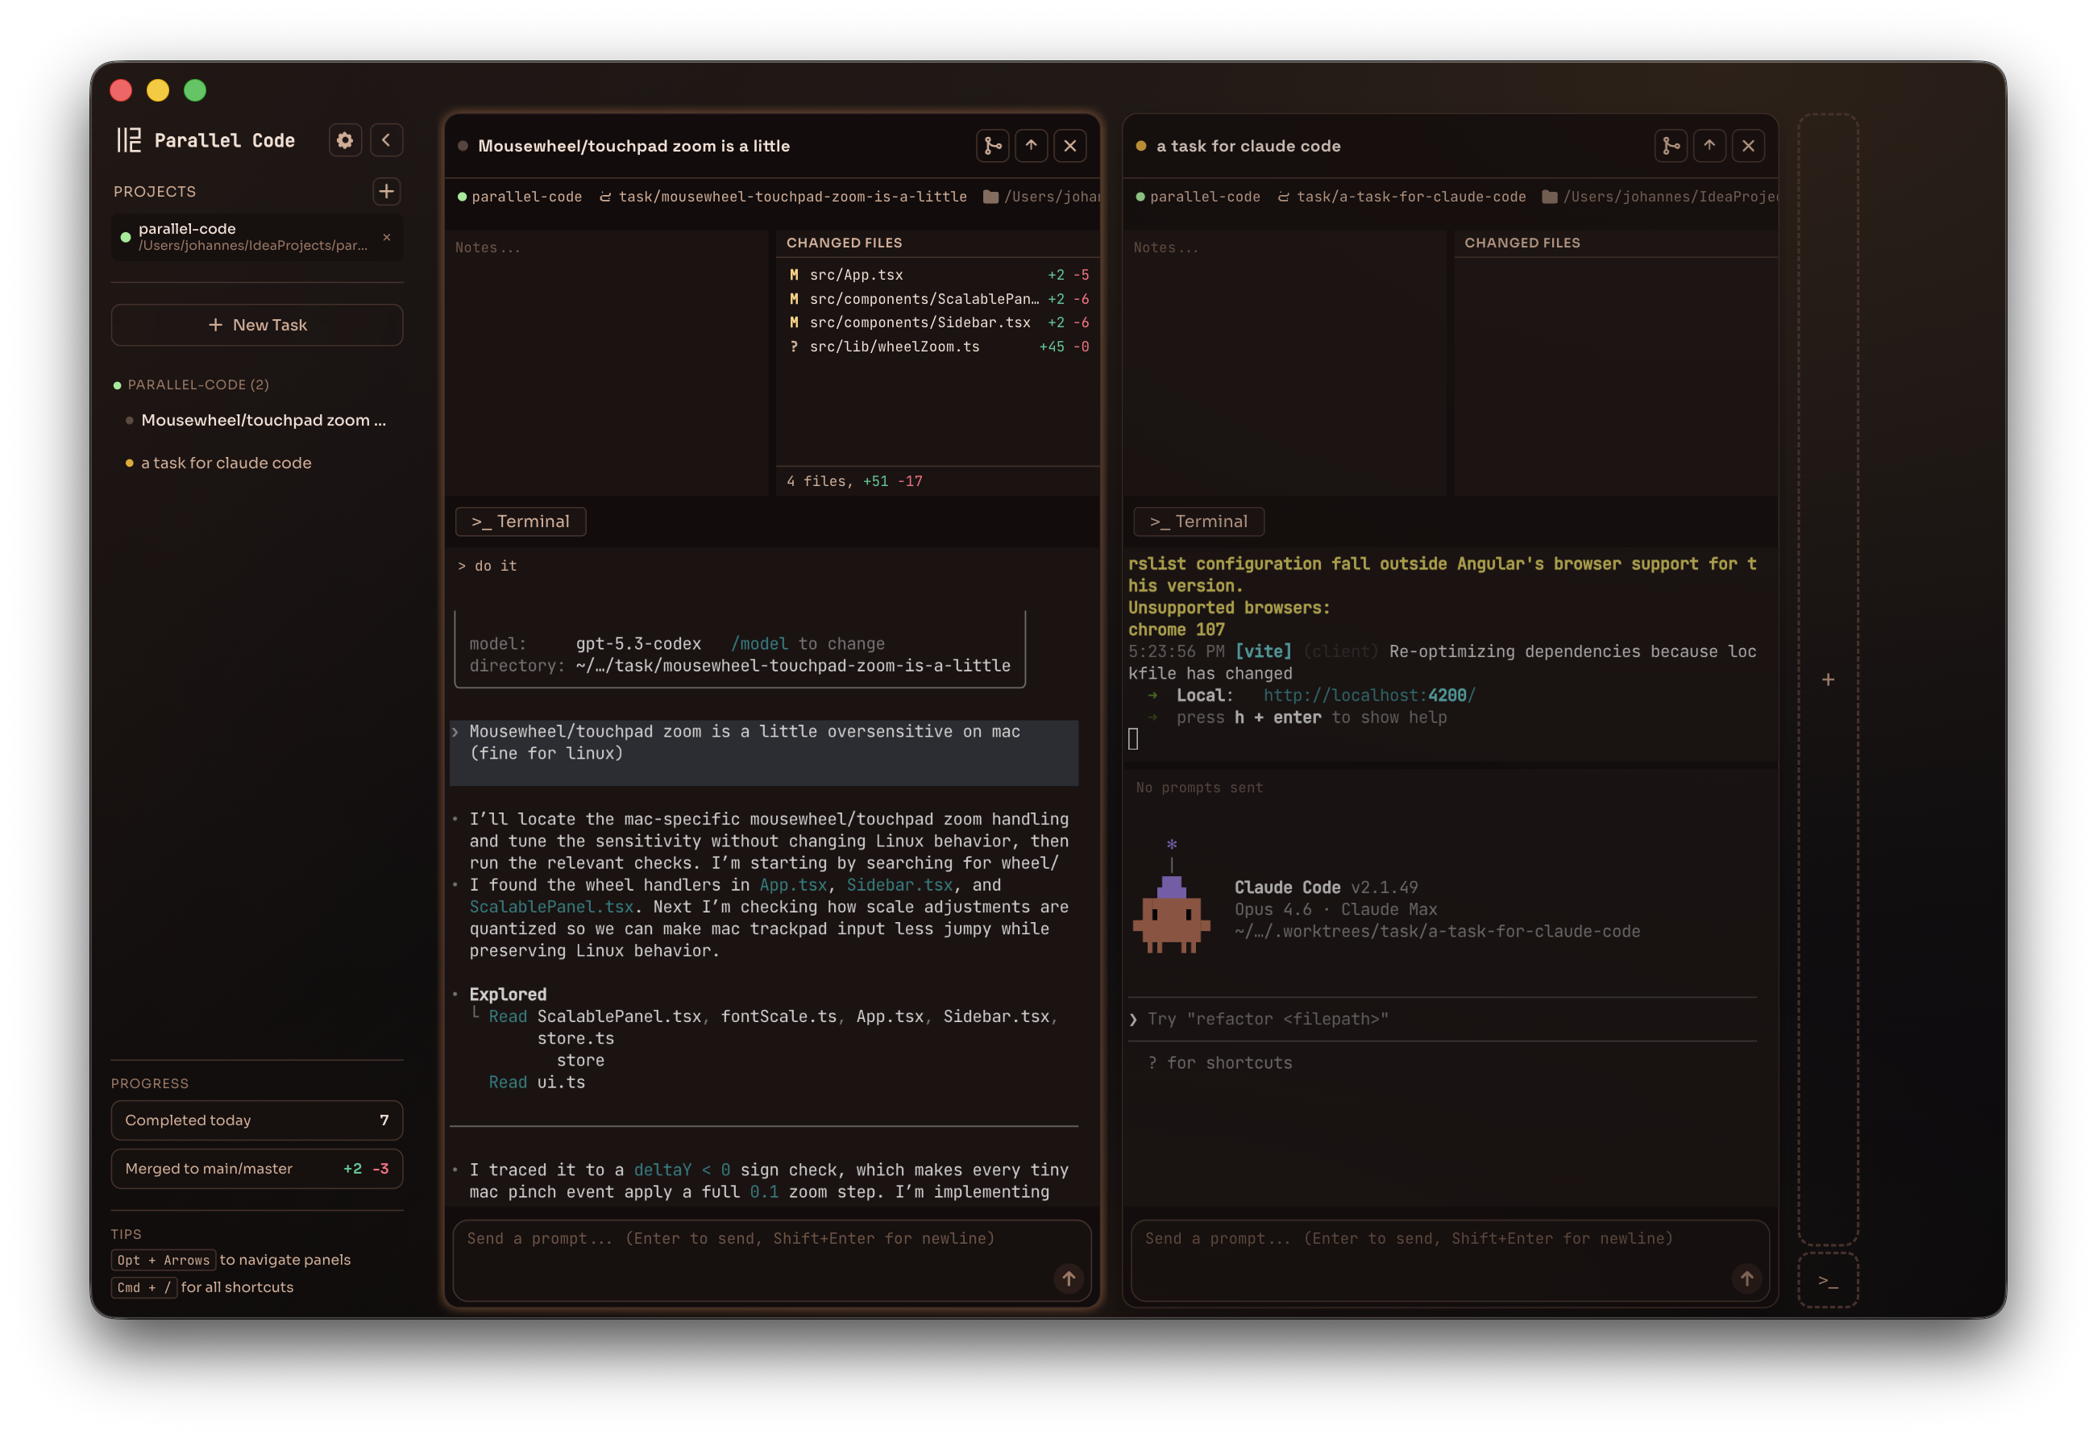Open new terminal with the >_ icon
This screenshot has height=1438, width=2097.
(x=1828, y=1281)
